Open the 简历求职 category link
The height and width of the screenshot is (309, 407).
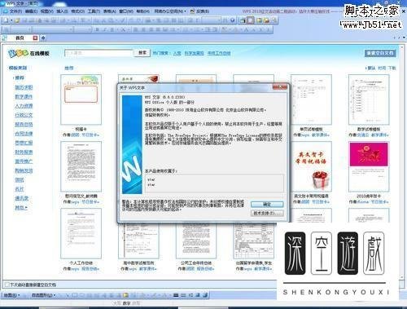click(x=24, y=87)
